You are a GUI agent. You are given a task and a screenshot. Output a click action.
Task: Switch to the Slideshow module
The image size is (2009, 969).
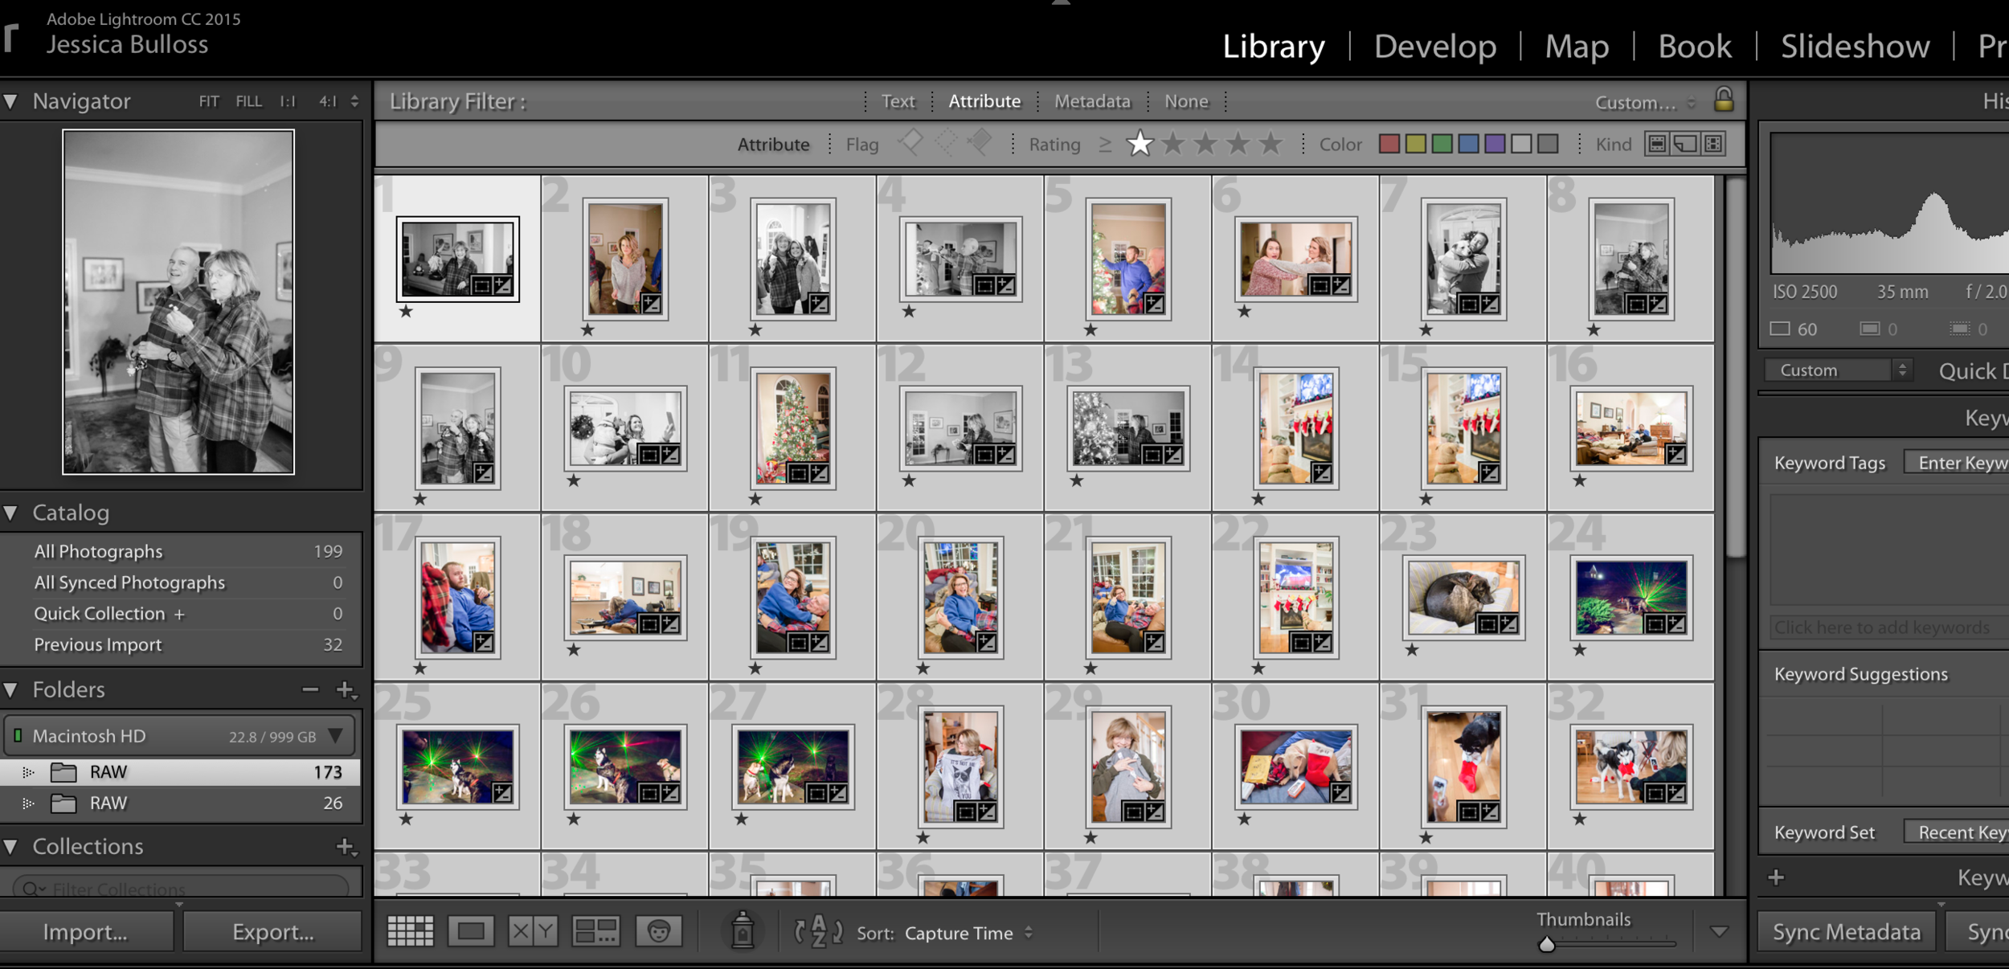pos(1855,46)
